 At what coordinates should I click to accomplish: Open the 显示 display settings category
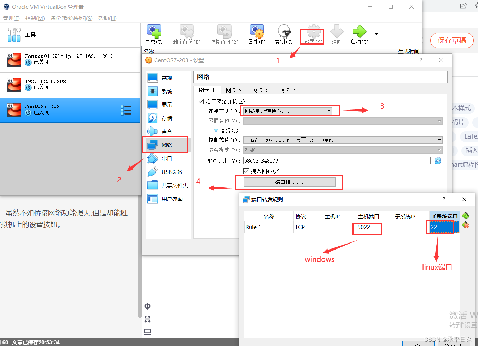(x=168, y=105)
